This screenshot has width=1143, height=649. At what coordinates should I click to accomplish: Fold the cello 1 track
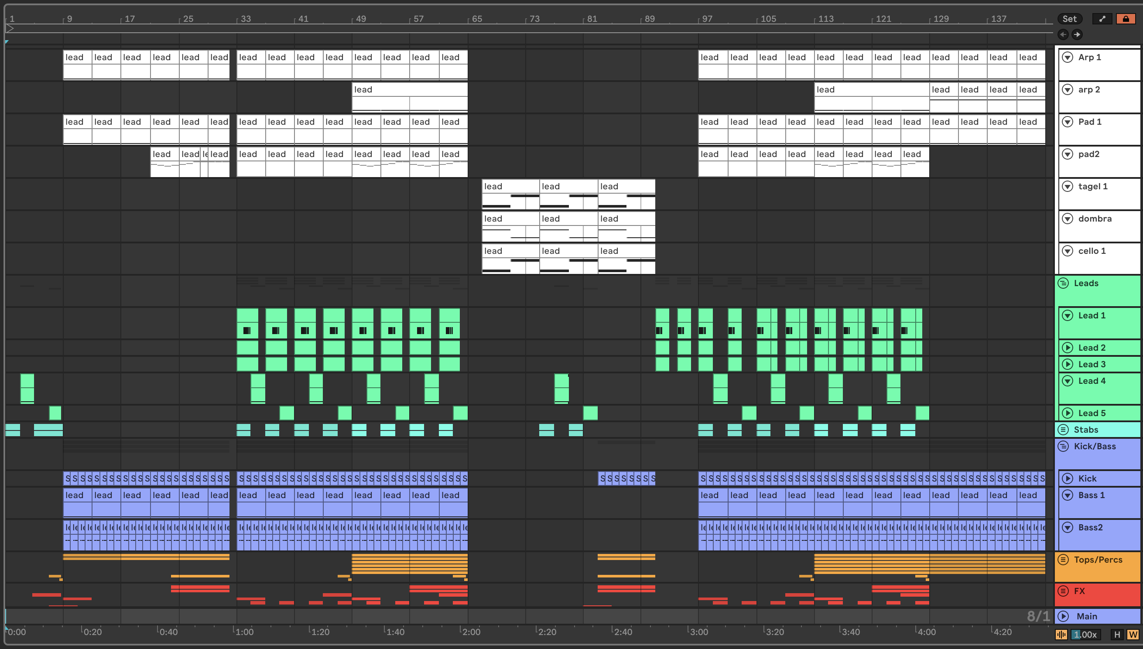point(1067,251)
